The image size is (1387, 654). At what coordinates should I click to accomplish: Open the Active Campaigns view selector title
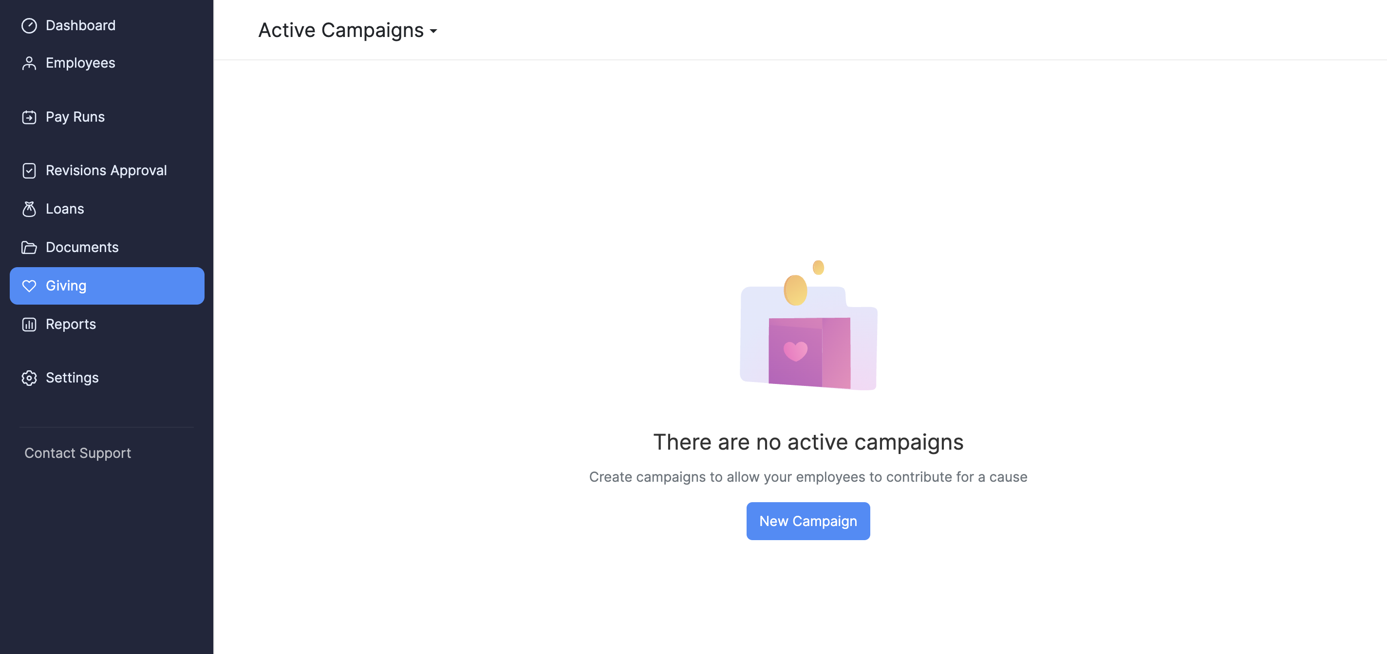341,30
